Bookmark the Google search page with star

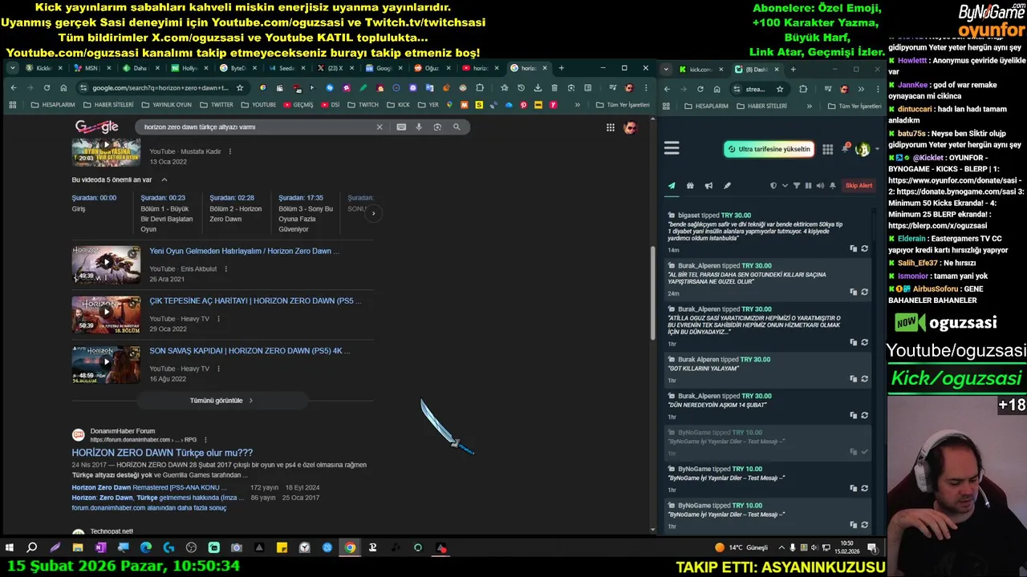pyautogui.click(x=240, y=88)
